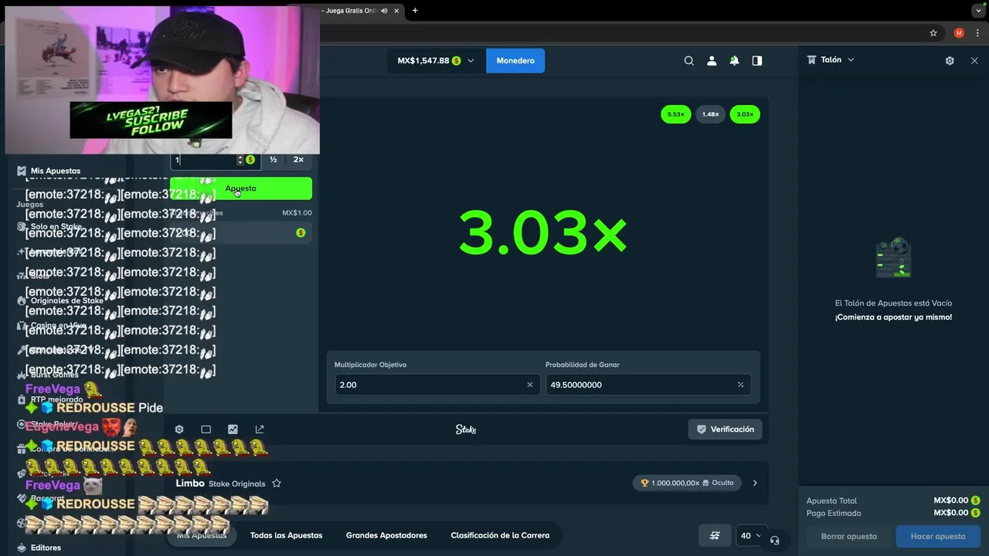Toggle theatre mode rectangle icon
The image size is (989, 556).
(206, 429)
